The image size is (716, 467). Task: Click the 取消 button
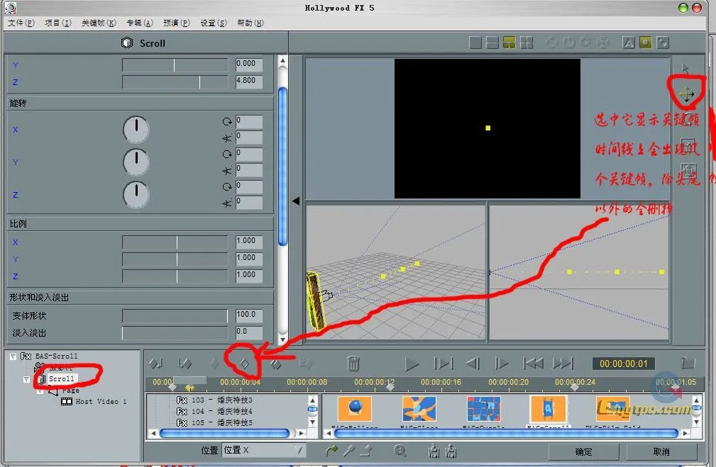661,451
